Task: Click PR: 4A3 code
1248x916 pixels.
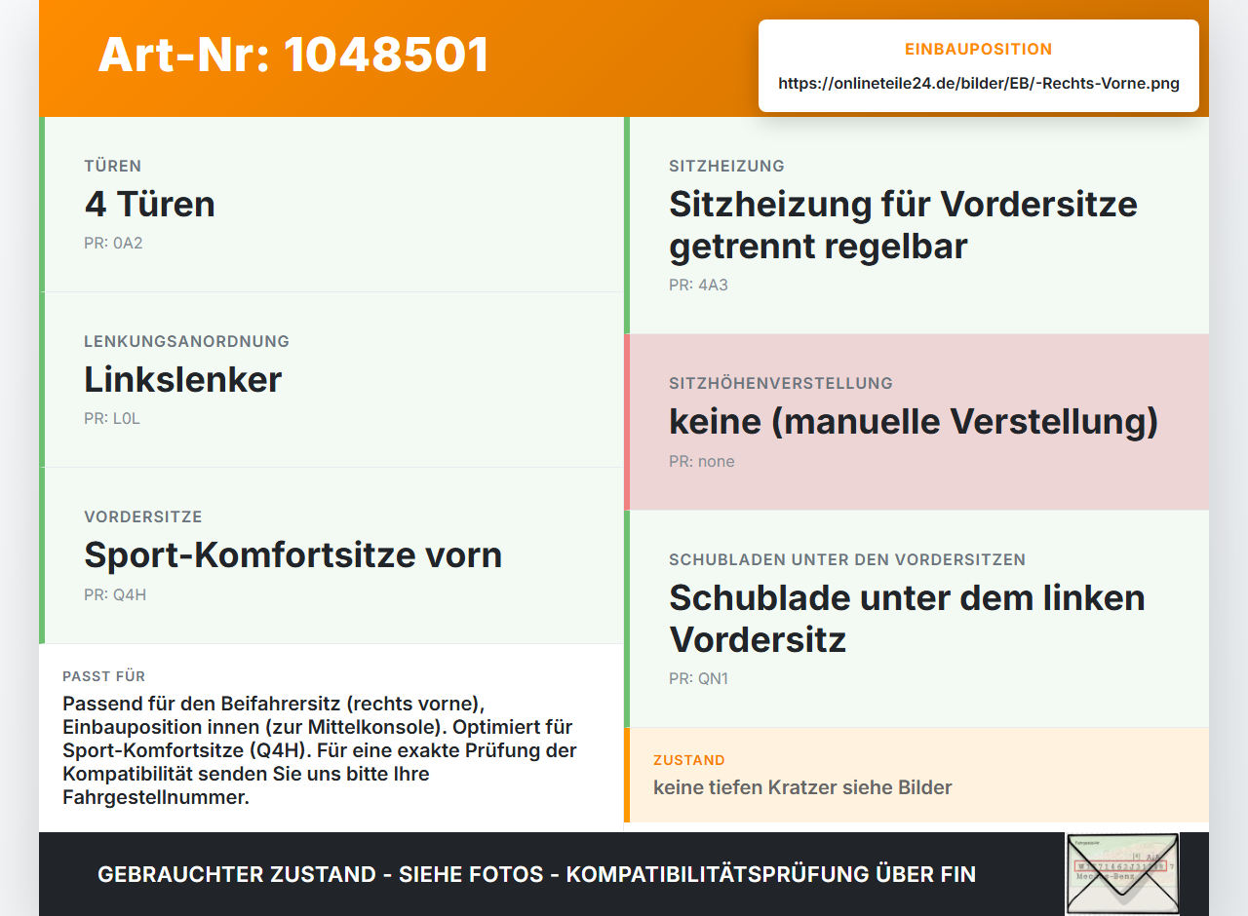Action: (x=698, y=285)
